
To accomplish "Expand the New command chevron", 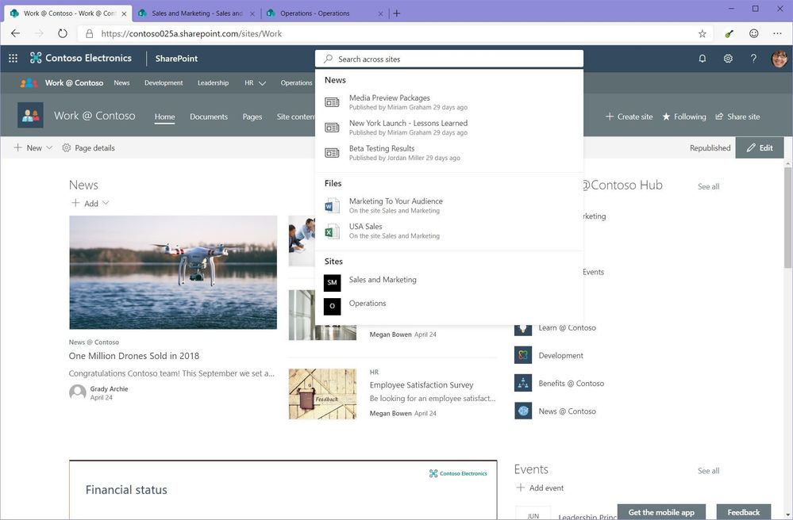I will click(x=49, y=148).
